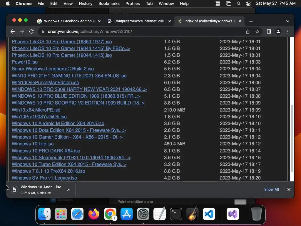Viewport: 301px width, 226px height.
Task: Launch Safari from the Dock
Action: click(x=77, y=214)
